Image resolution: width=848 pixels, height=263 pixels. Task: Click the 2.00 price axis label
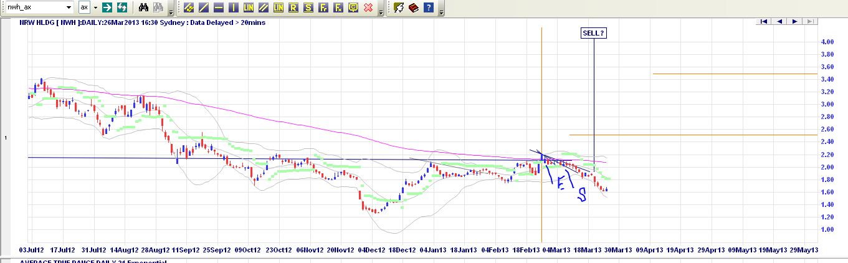point(827,167)
